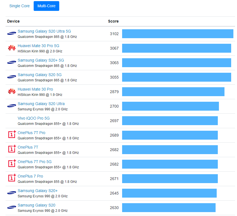This screenshot has width=237, height=216.
Task: Open Samsung Galaxy S20 Ultra 5G link
Action: [x=44, y=31]
